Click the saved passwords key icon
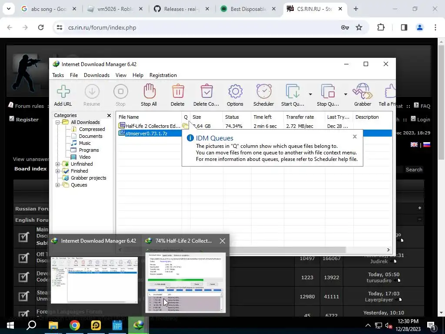445x334 pixels. 345,27
